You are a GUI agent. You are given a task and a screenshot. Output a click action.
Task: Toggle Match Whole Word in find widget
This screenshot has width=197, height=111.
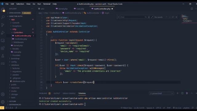point(149,17)
